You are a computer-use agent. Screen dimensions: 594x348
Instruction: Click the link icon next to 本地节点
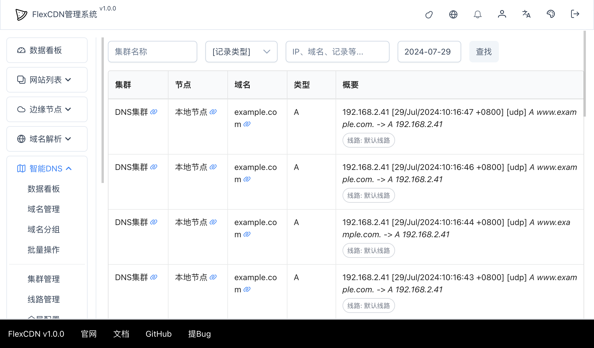[x=213, y=112]
